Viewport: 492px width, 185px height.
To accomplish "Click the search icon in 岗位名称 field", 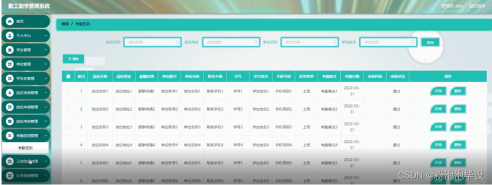I will (x=177, y=42).
